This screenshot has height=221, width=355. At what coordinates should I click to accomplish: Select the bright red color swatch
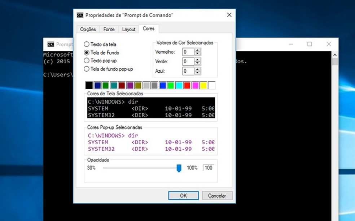point(187,85)
